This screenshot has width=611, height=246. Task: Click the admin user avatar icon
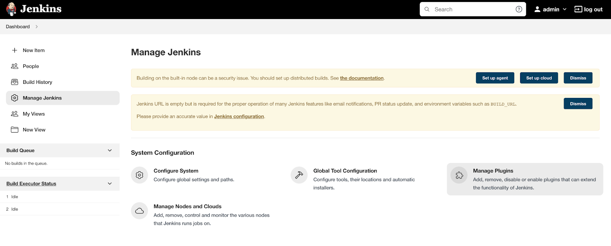tap(537, 9)
